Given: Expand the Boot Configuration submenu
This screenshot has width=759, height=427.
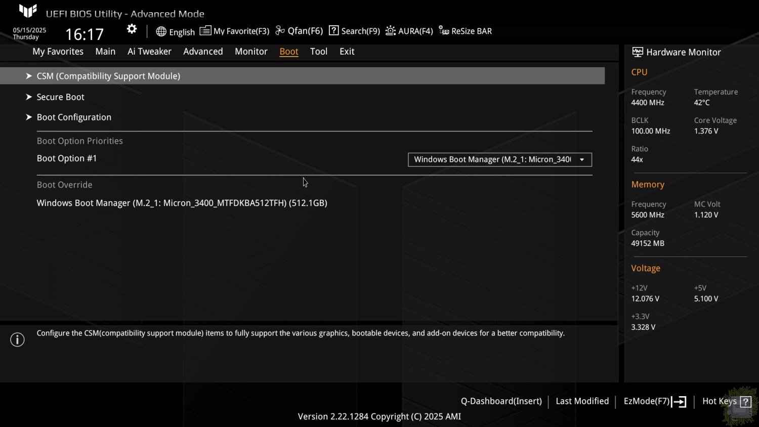Looking at the screenshot, I should tap(74, 117).
